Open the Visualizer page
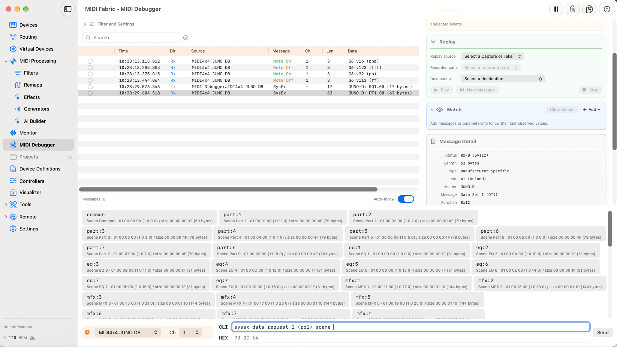 30,192
